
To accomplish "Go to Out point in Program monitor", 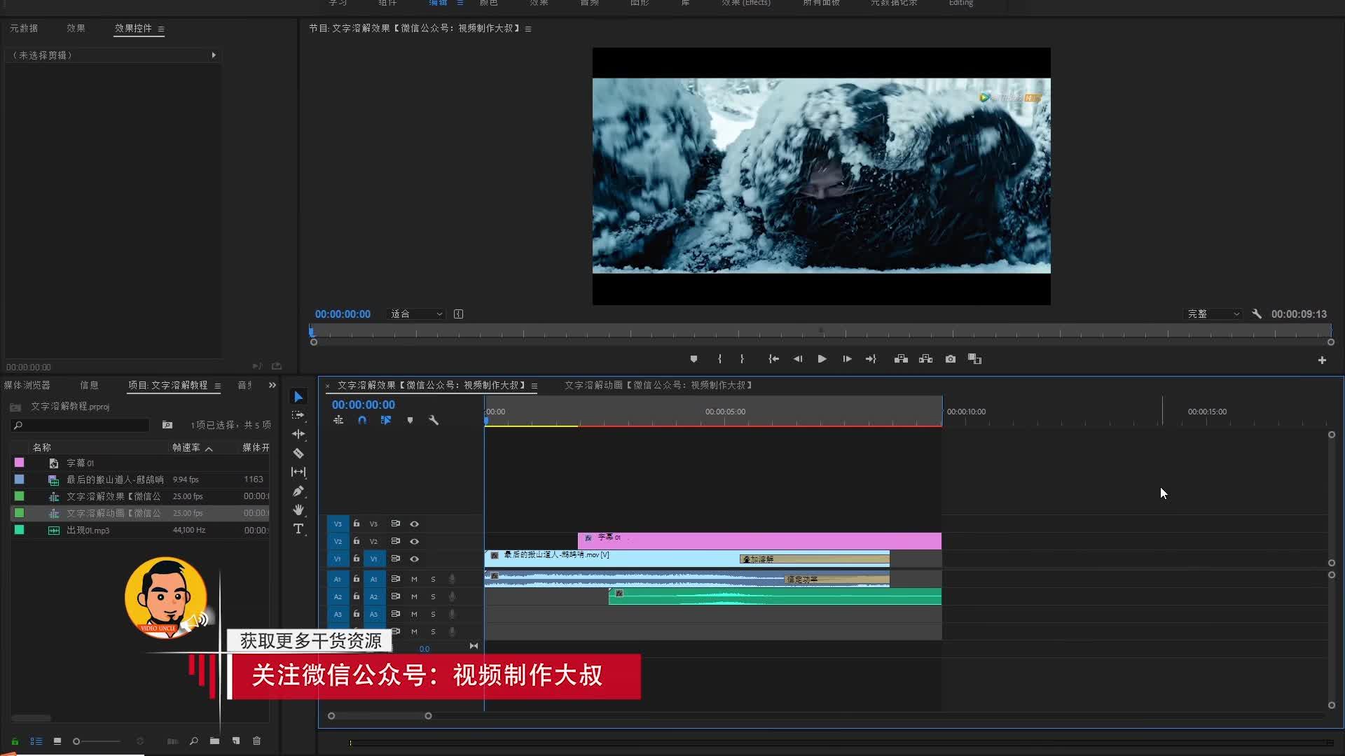I will click(871, 359).
